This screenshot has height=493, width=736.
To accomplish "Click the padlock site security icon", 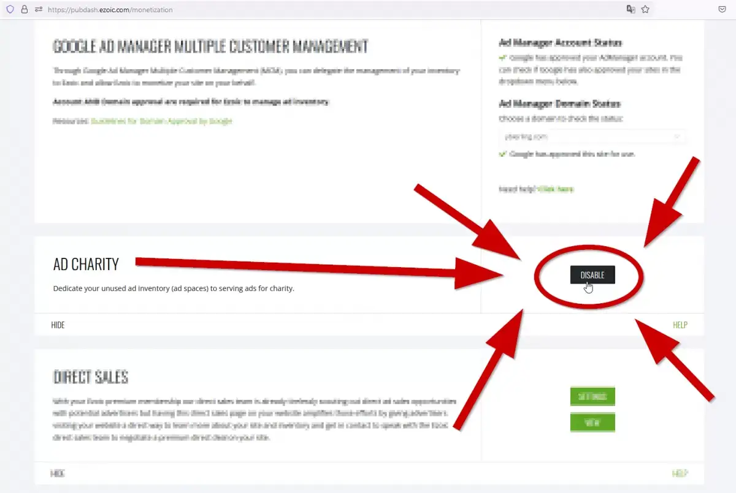I will [25, 9].
